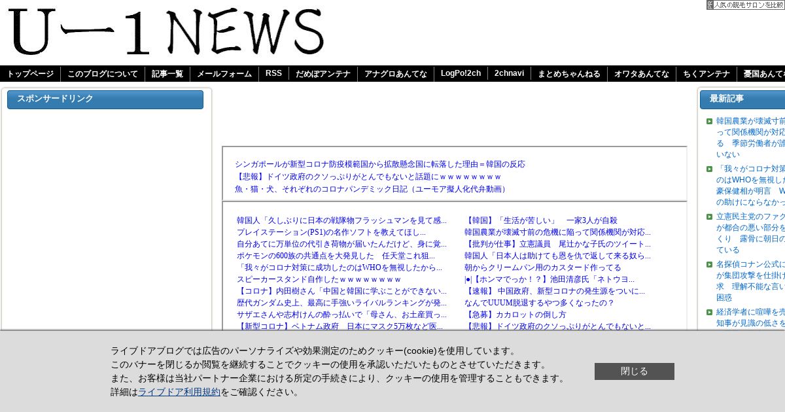
Task: Click the 最新記事 sidebar header
Action: (742, 99)
